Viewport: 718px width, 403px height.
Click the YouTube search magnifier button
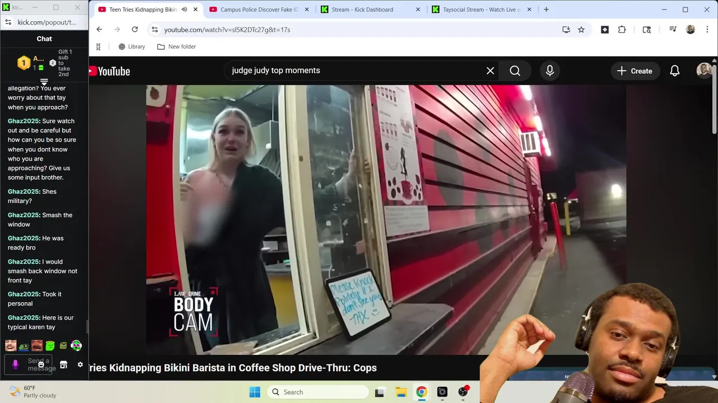pyautogui.click(x=515, y=71)
